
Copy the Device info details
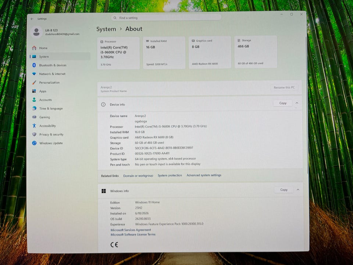pos(283,103)
